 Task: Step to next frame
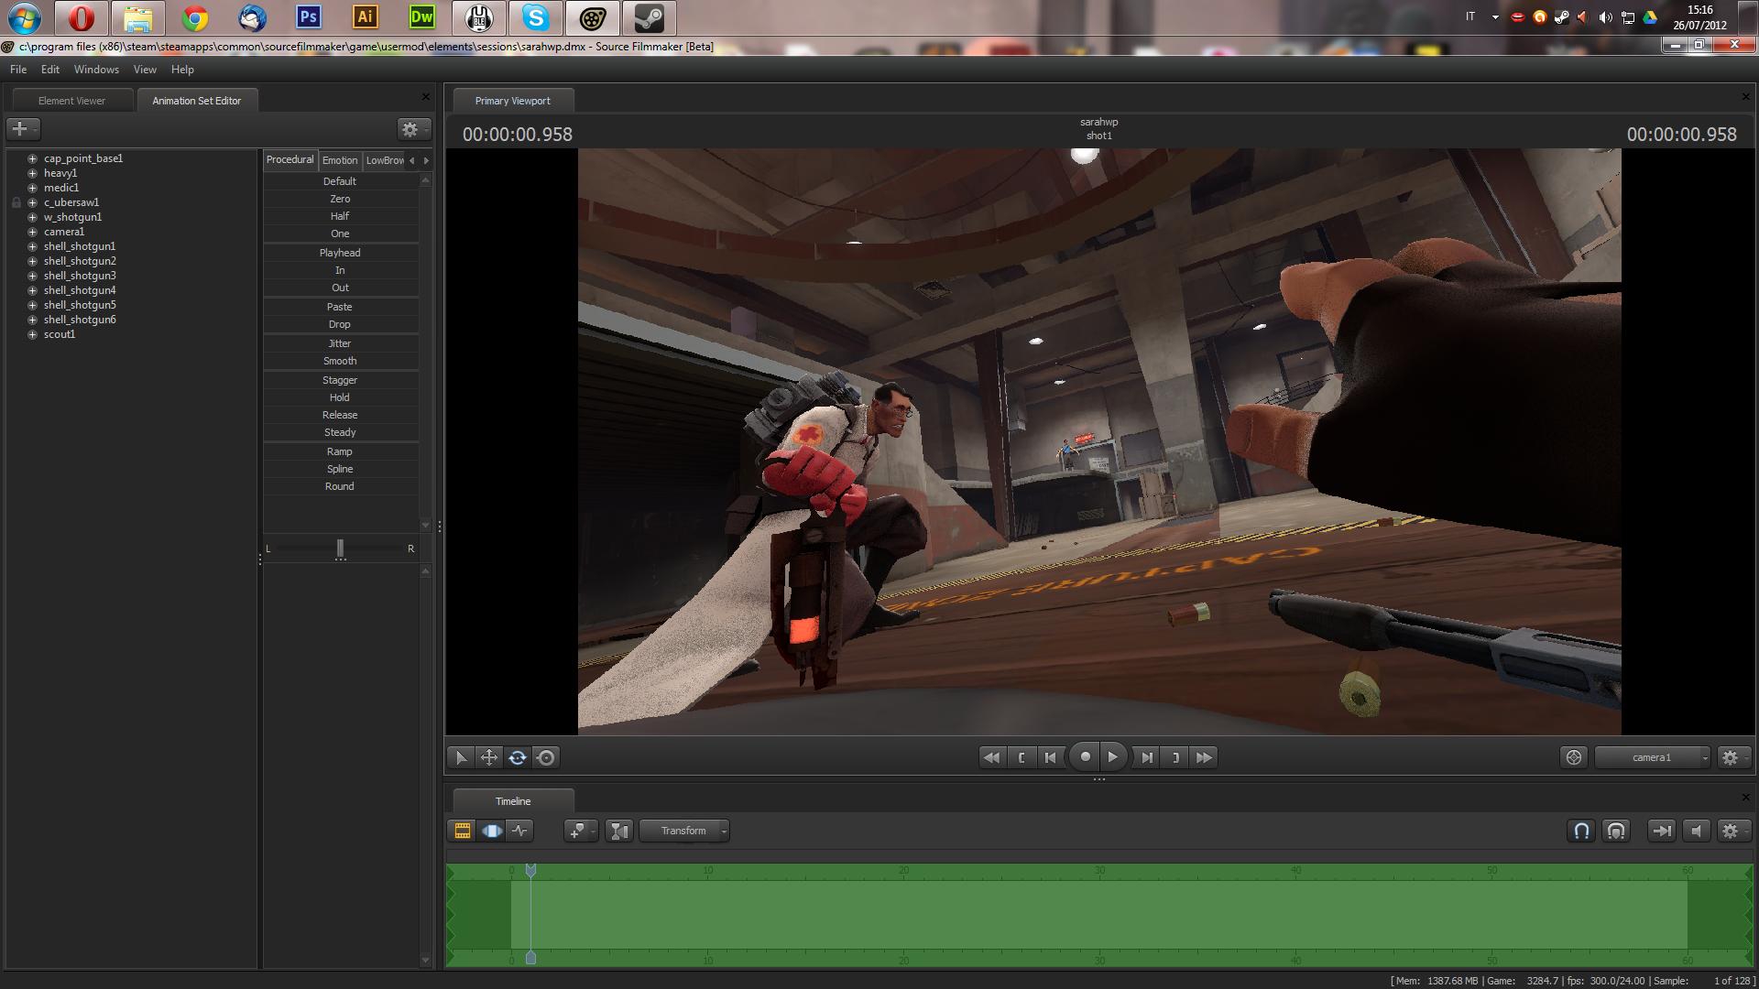click(1147, 757)
